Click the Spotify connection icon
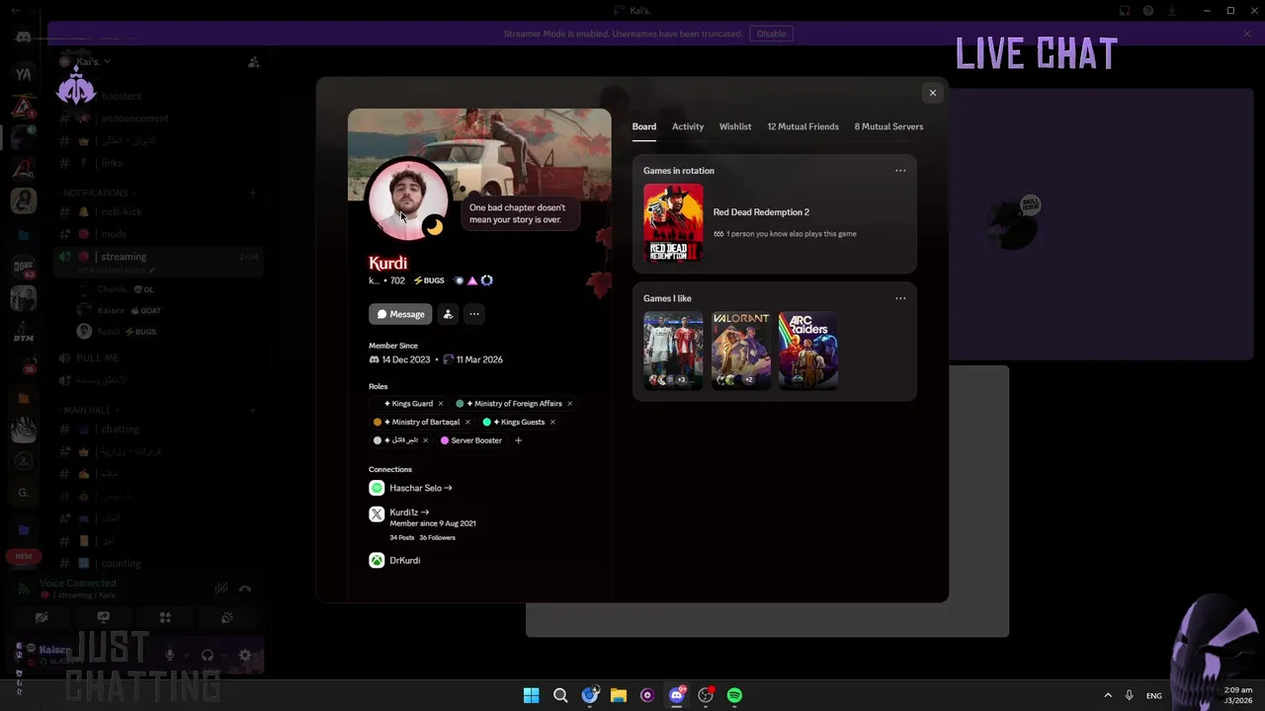Viewport: 1265px width, 711px height. (377, 488)
